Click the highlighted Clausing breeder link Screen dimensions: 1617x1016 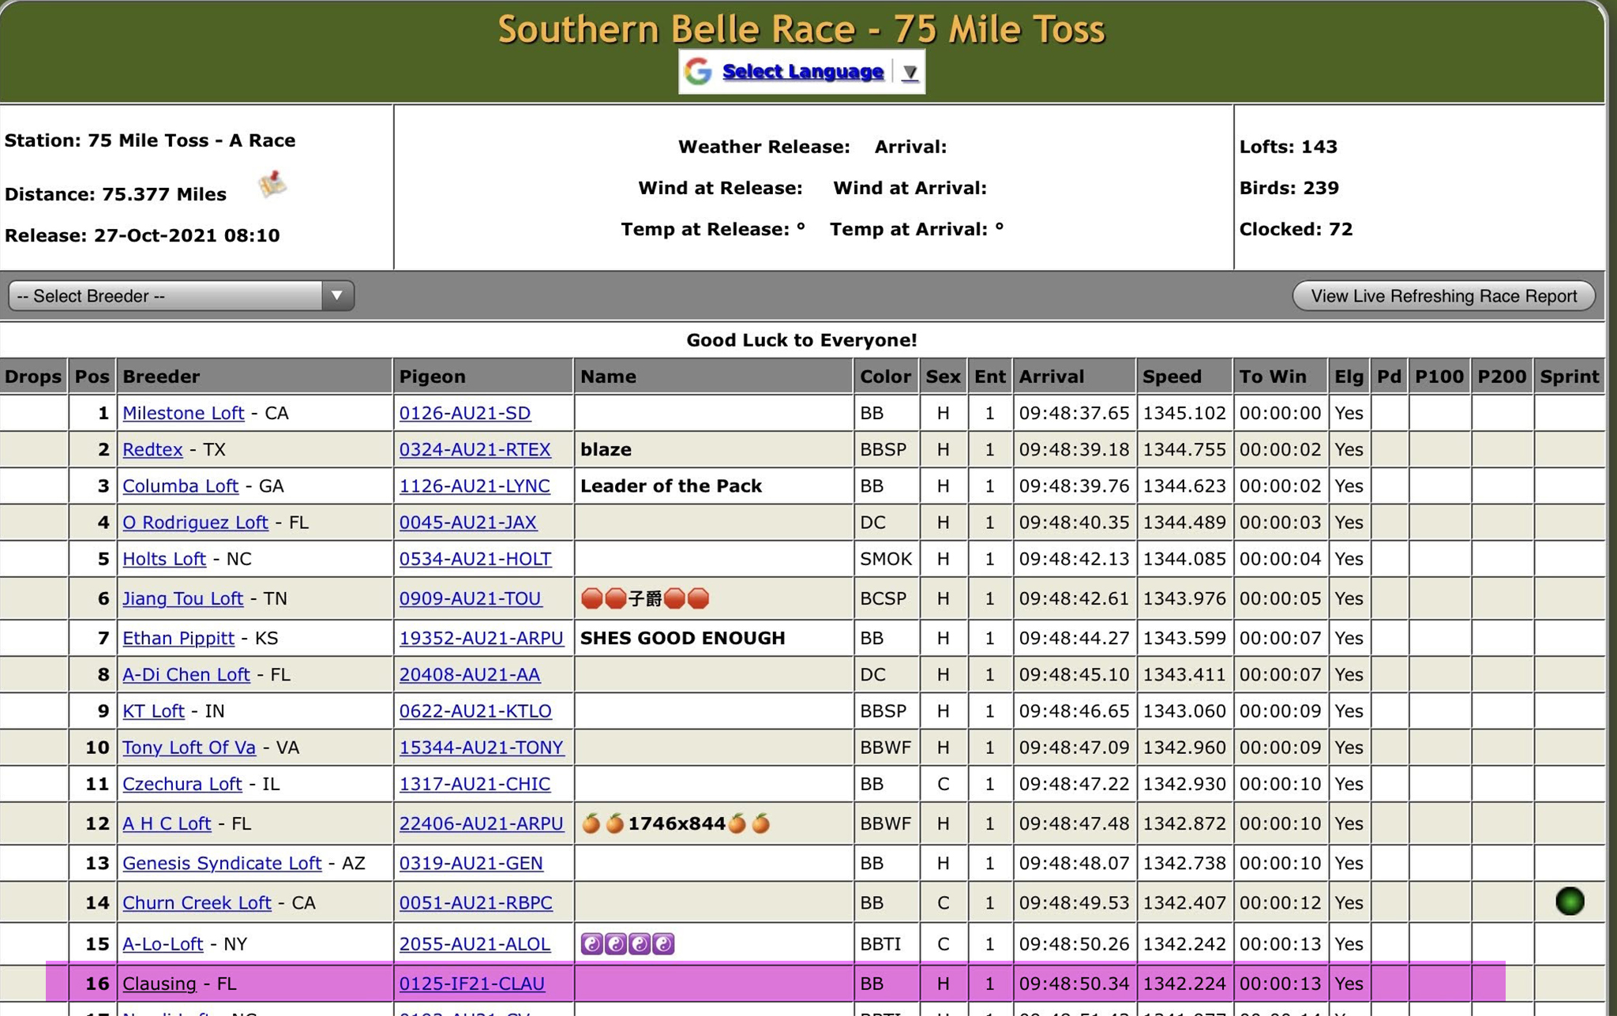159,984
